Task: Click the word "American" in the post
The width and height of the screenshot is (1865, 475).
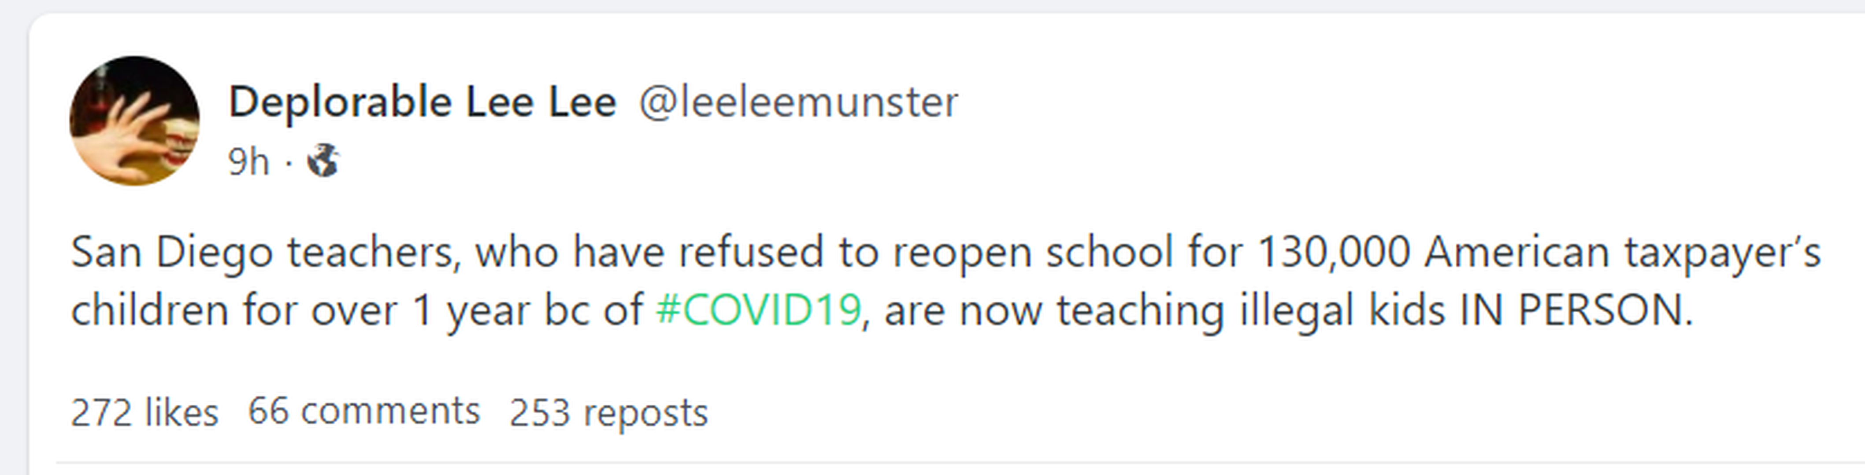Action: point(1516,252)
